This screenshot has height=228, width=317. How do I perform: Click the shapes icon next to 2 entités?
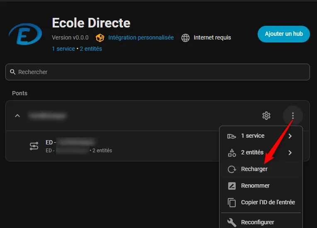pos(232,153)
